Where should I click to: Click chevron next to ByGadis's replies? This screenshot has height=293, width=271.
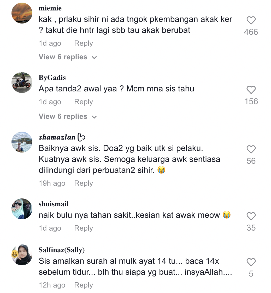click(94, 117)
